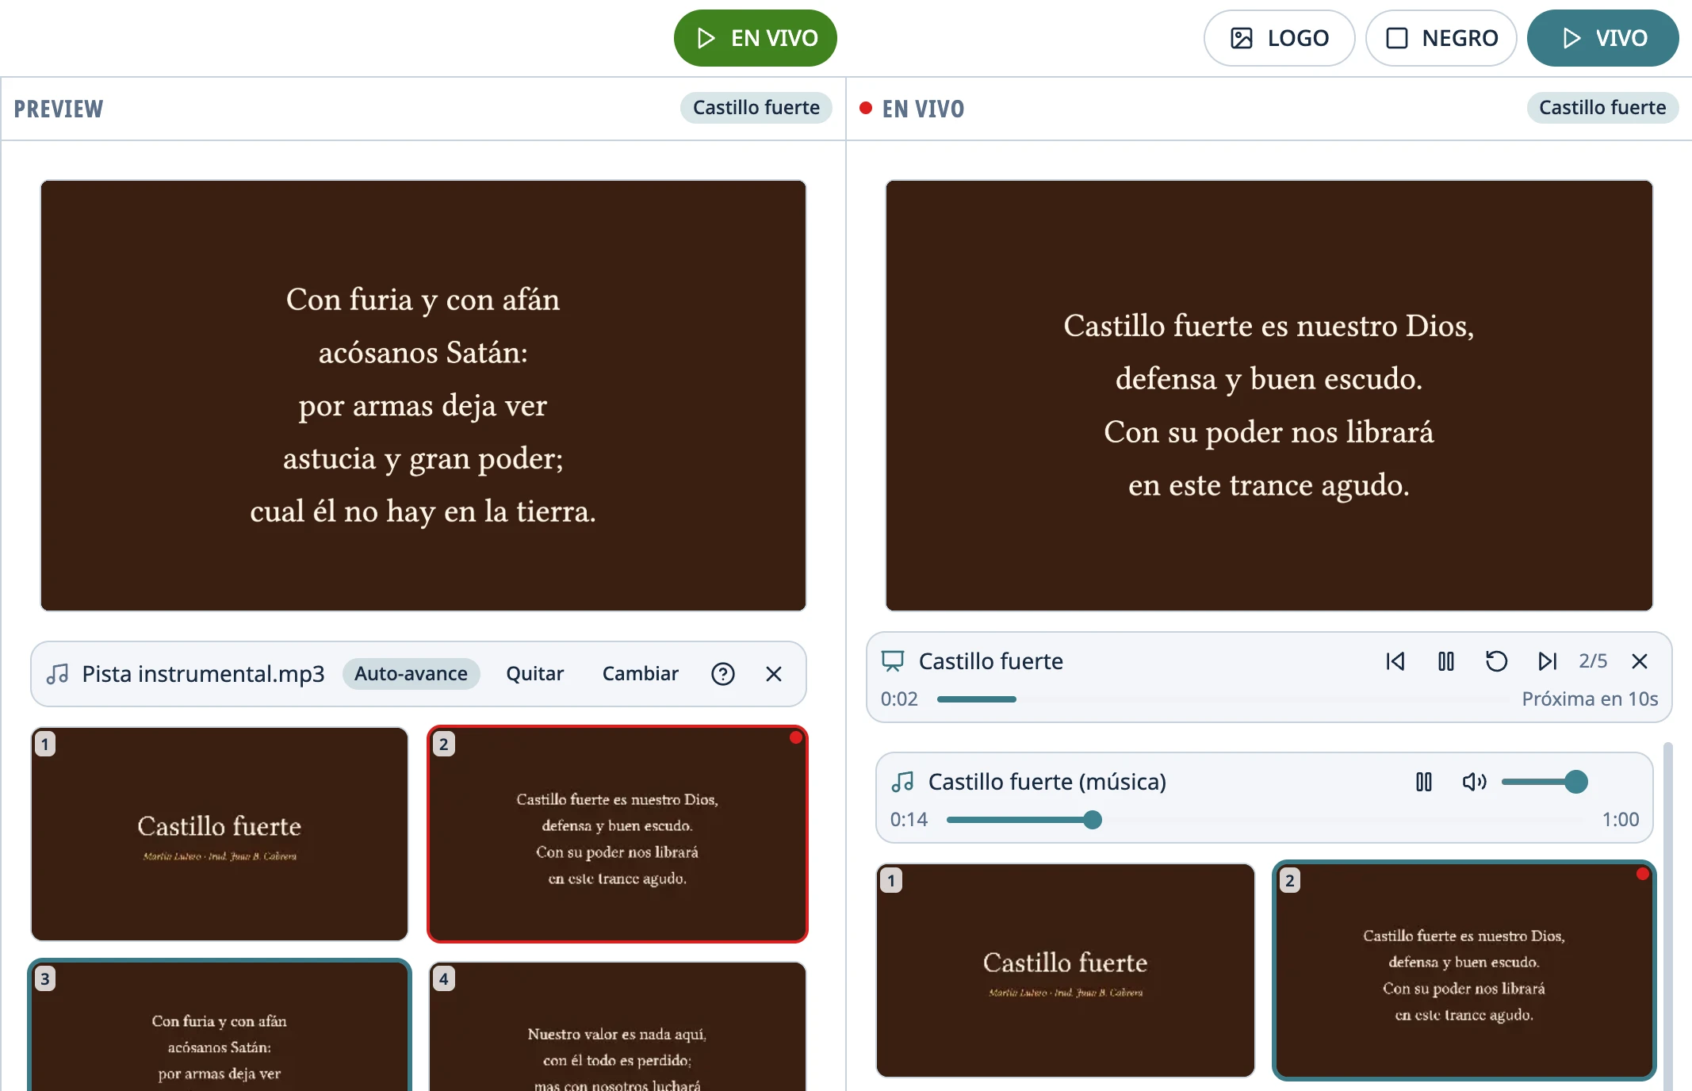Open the help icon for Pista instrumental

point(723,674)
